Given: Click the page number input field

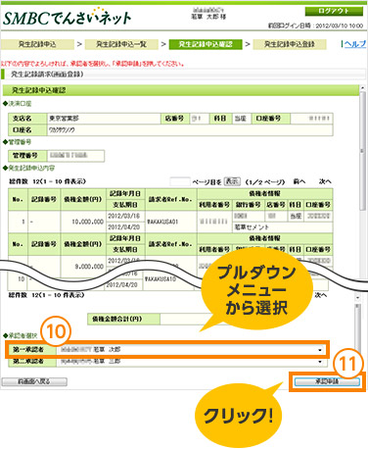Looking at the screenshot, I should point(180,181).
